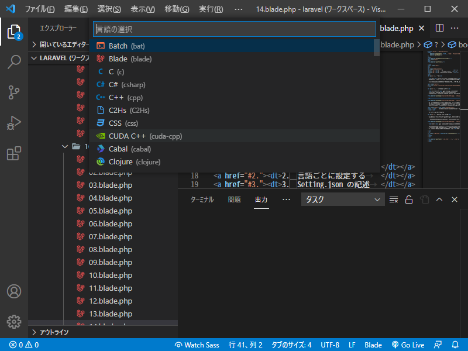This screenshot has width=468, height=351.
Task: Open the タスク output channel dropdown
Action: pos(343,199)
